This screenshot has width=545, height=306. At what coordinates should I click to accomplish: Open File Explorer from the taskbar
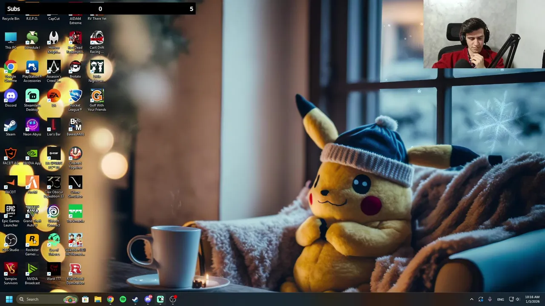pyautogui.click(x=98, y=299)
